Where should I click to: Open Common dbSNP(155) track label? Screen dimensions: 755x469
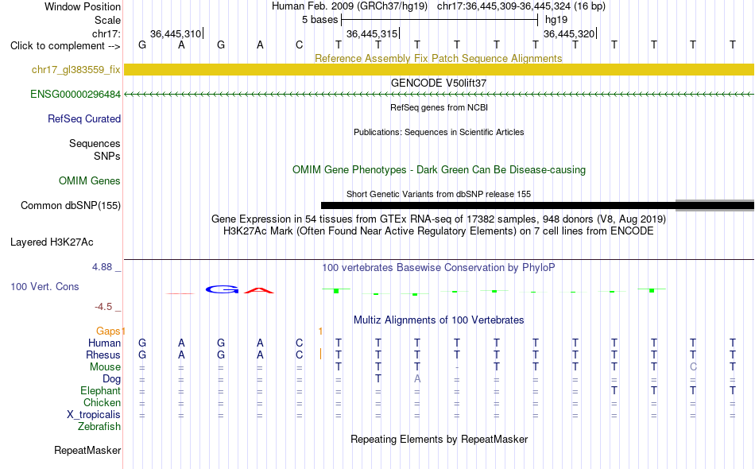[x=71, y=206]
